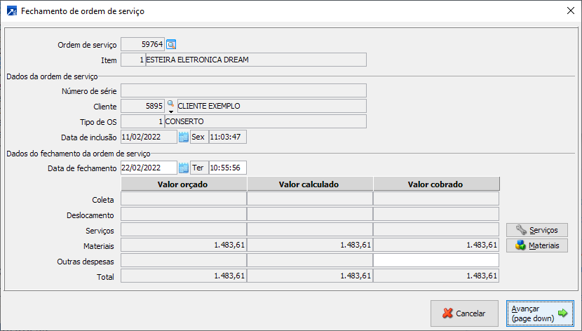Screen dimensions: 582x331
Task: Click the Número de série field
Action: 243,90
